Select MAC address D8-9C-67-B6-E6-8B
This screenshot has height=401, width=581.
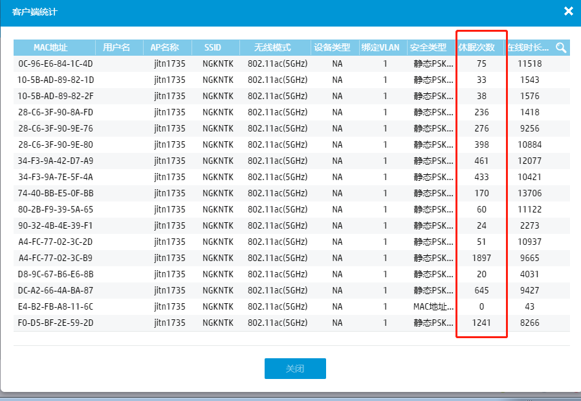[56, 275]
